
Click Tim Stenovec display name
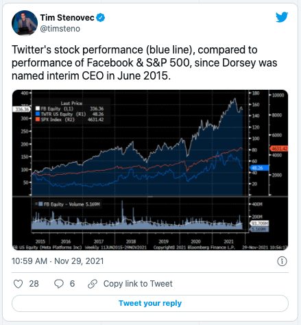tap(67, 18)
